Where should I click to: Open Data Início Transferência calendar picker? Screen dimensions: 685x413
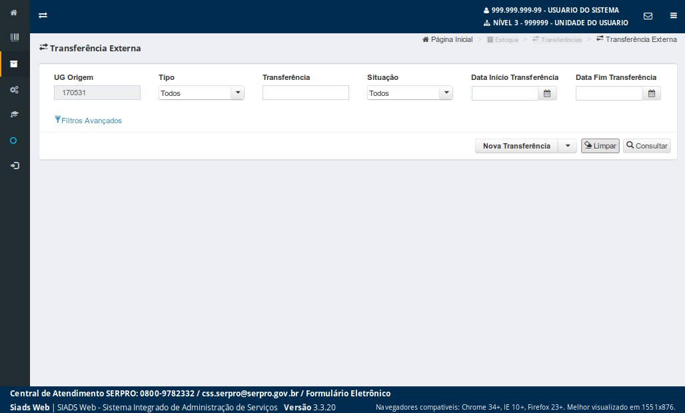[x=547, y=93]
